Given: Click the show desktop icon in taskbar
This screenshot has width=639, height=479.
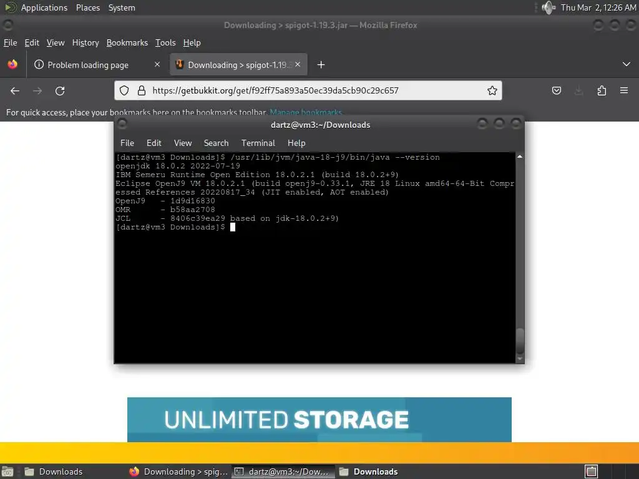Looking at the screenshot, I should pos(7,472).
